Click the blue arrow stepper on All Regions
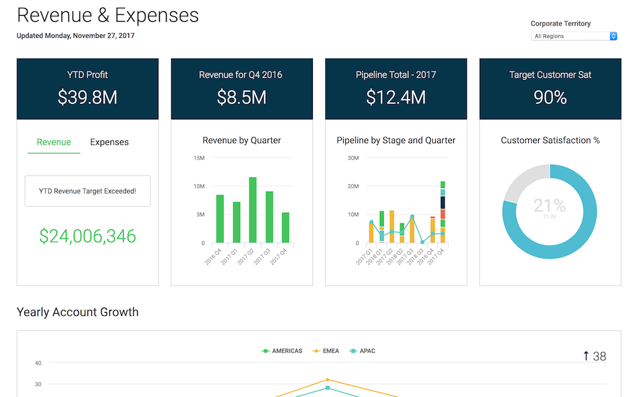The image size is (635, 397). (x=613, y=37)
